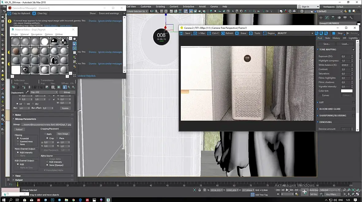Activate the Region render tool
The width and height of the screenshot is (362, 202).
click(x=269, y=33)
